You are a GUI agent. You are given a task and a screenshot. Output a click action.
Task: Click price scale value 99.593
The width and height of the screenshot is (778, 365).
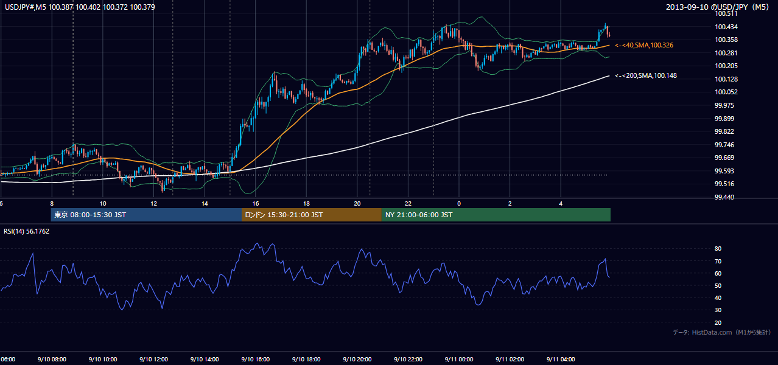pyautogui.click(x=725, y=171)
